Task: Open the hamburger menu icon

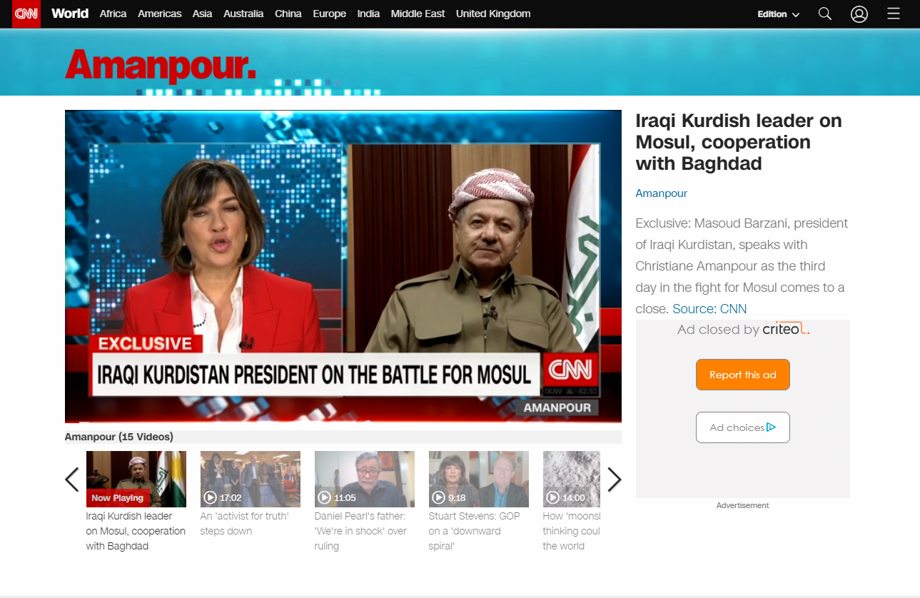Action: tap(893, 14)
